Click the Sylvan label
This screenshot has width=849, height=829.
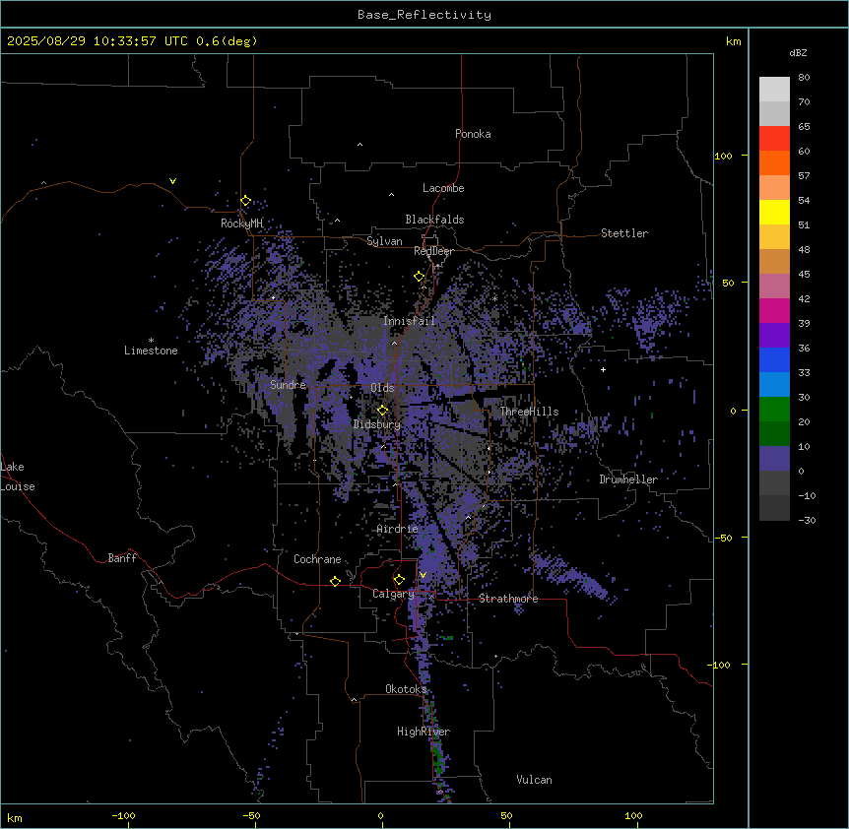[384, 241]
